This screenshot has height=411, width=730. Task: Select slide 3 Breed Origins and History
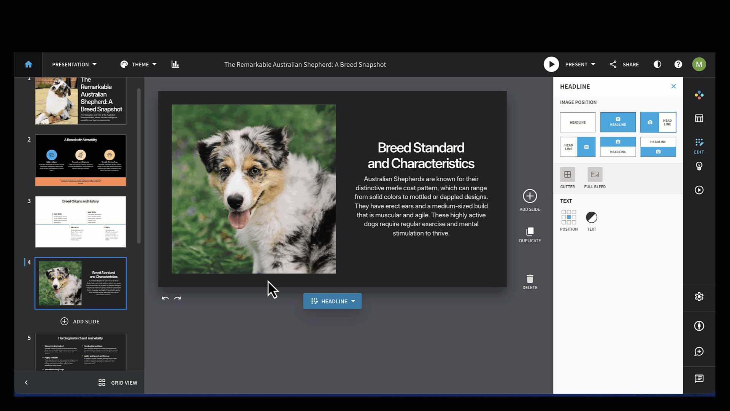(81, 222)
